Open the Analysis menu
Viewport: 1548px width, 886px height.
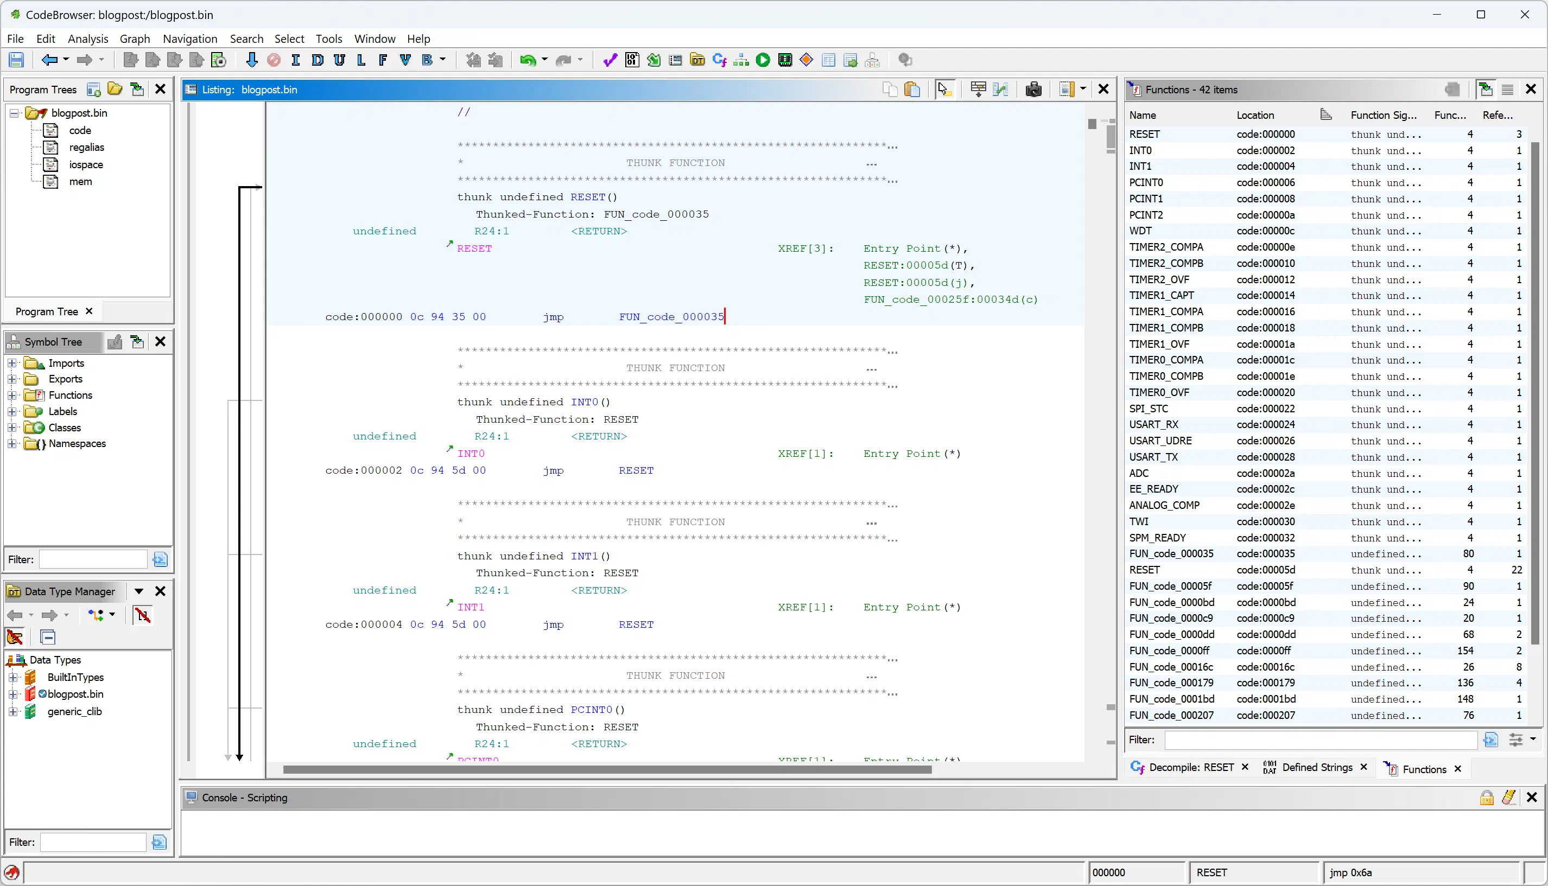[87, 39]
